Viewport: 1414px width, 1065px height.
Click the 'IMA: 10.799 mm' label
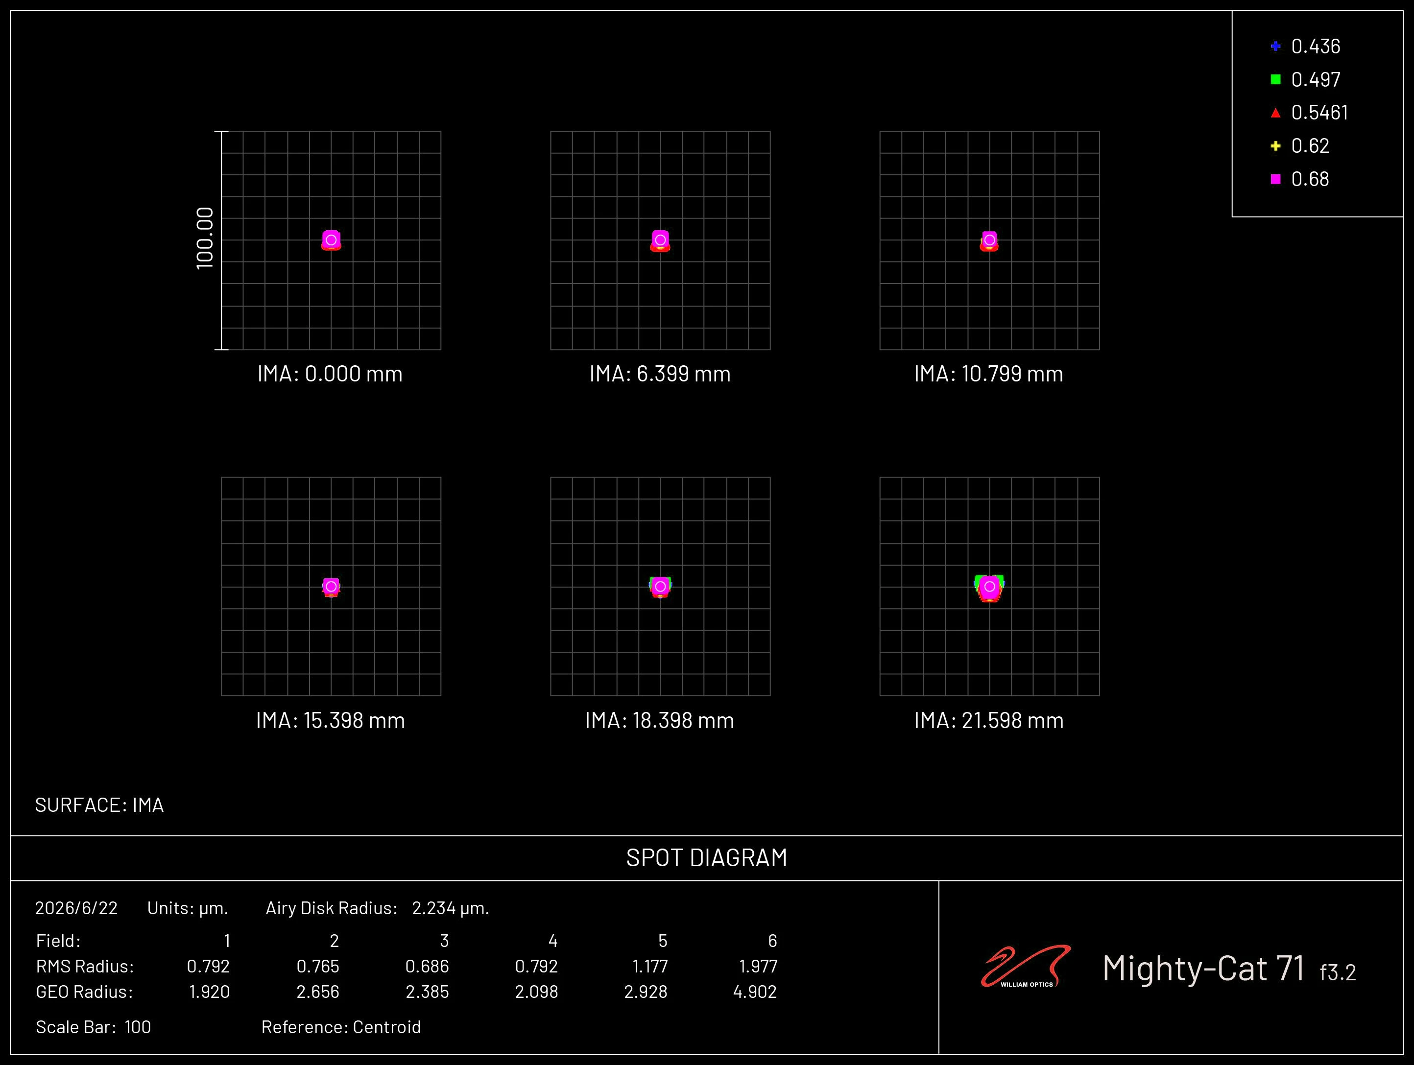[x=989, y=374]
